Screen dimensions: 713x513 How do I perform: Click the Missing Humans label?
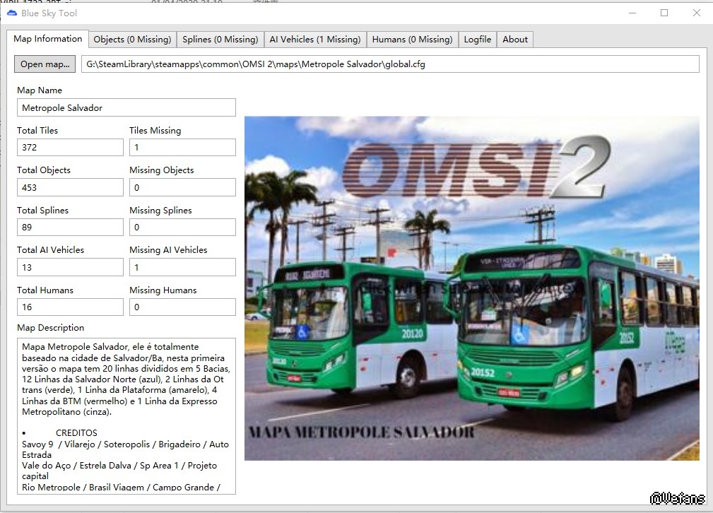click(x=163, y=290)
